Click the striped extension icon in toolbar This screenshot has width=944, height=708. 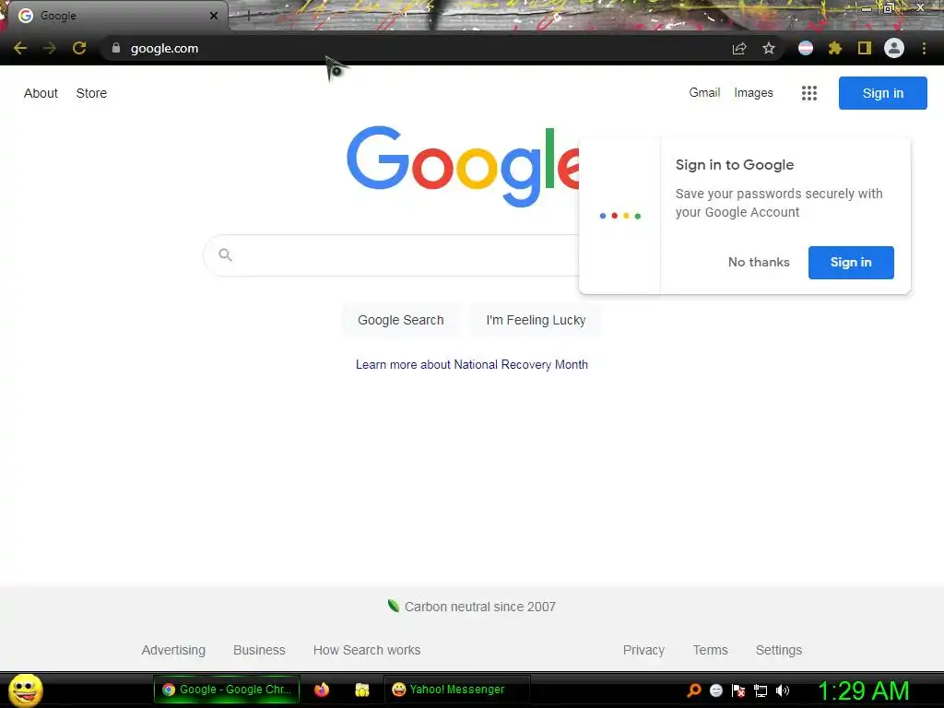(806, 48)
